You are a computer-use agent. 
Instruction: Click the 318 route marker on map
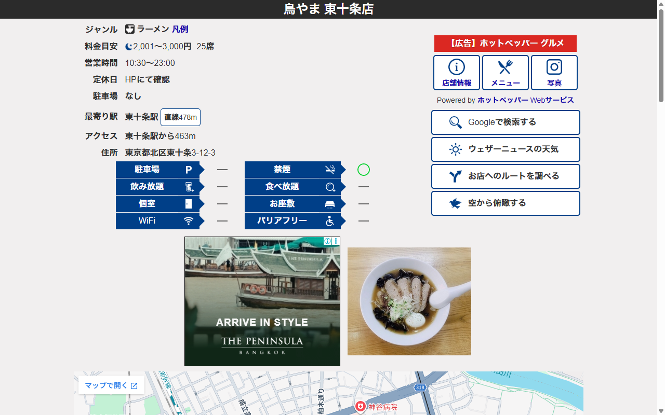pyautogui.click(x=420, y=388)
